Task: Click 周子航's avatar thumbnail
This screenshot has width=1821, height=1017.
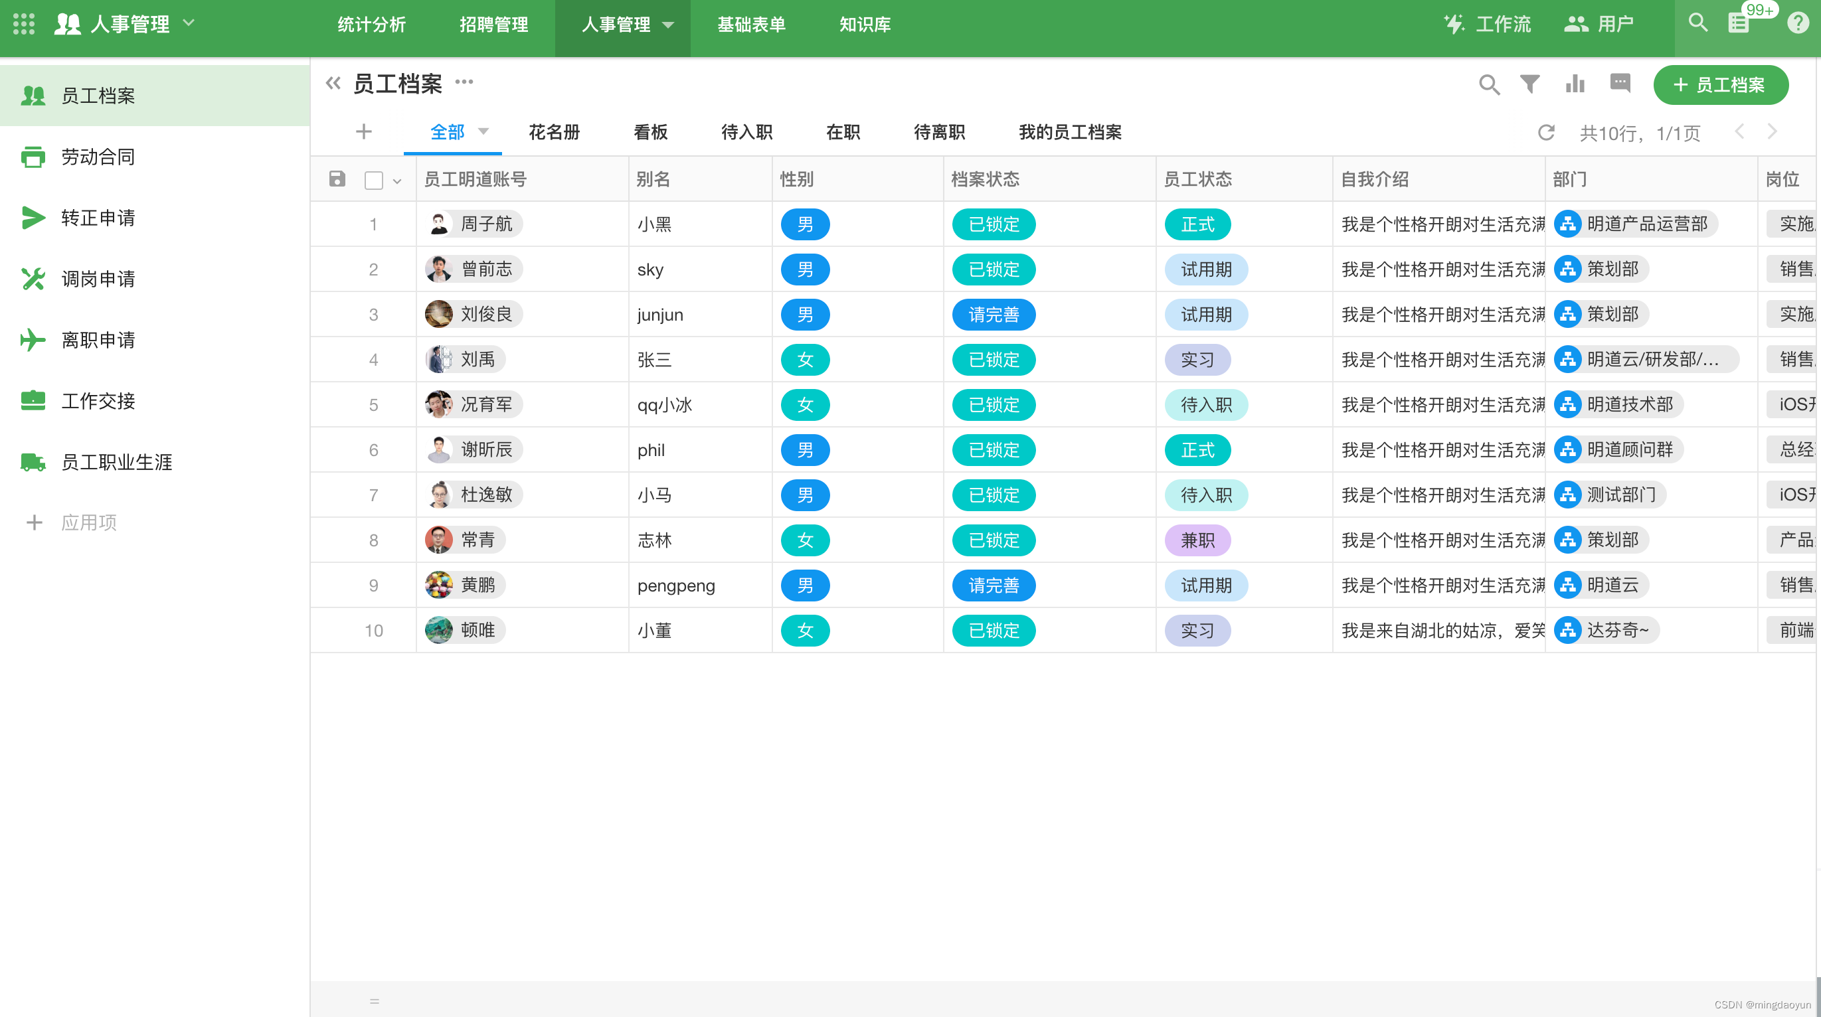Action: click(438, 224)
